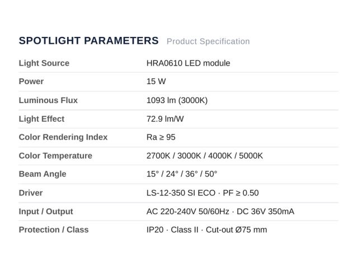Select the Luminous Flux label
The height and width of the screenshot is (269, 358).
(x=48, y=100)
